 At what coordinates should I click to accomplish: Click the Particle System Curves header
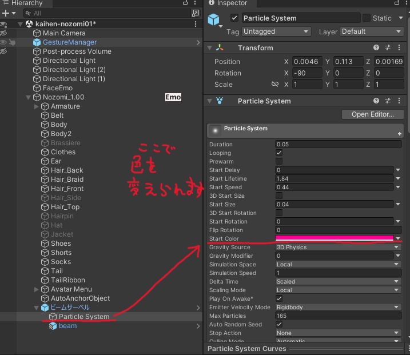(x=247, y=349)
